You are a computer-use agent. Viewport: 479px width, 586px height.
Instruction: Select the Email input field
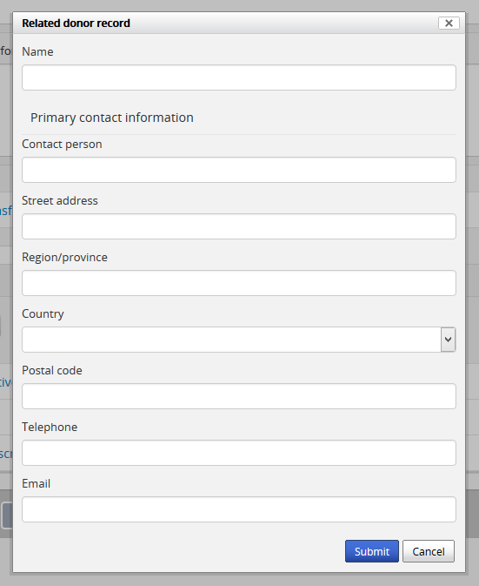(239, 509)
